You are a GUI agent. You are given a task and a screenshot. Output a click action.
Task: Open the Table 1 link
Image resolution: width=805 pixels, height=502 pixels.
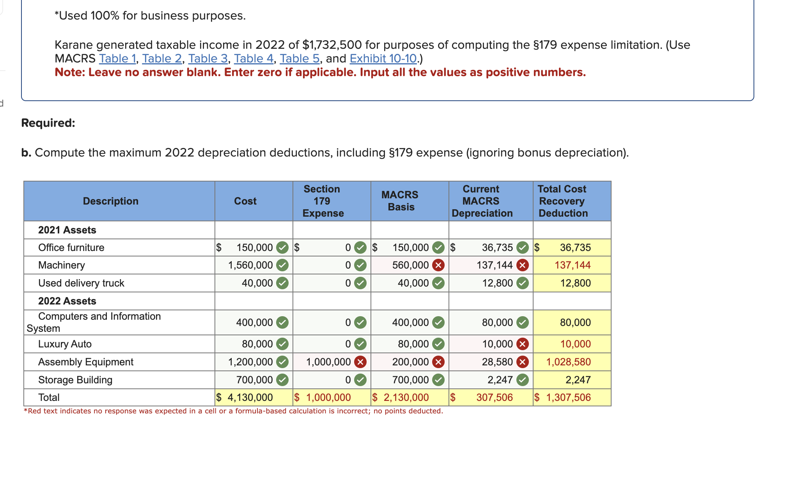117,59
